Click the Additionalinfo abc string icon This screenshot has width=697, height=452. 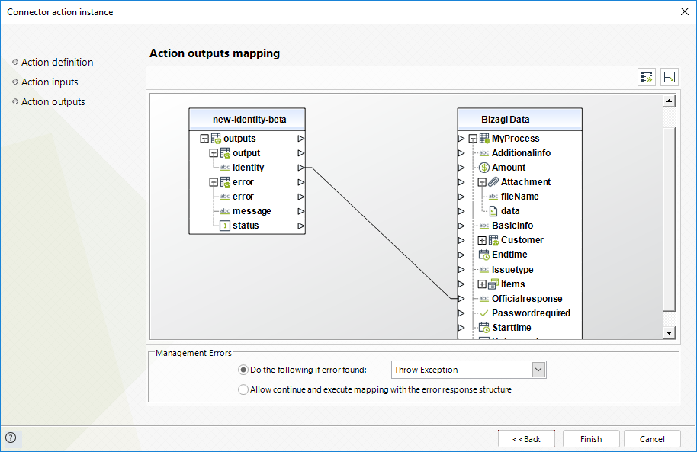[484, 153]
